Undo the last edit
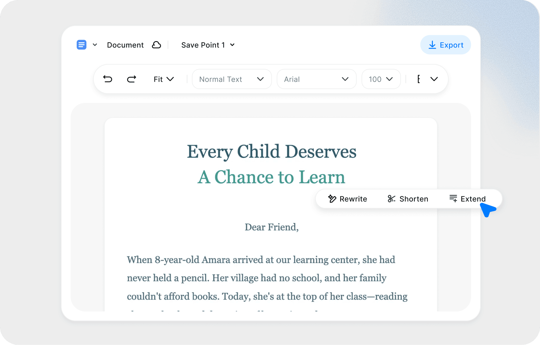This screenshot has height=345, width=540. pyautogui.click(x=108, y=79)
